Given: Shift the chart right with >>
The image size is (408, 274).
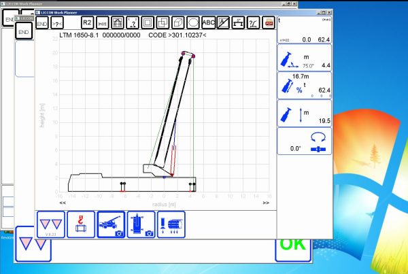Looking at the screenshot, I should (x=266, y=203).
